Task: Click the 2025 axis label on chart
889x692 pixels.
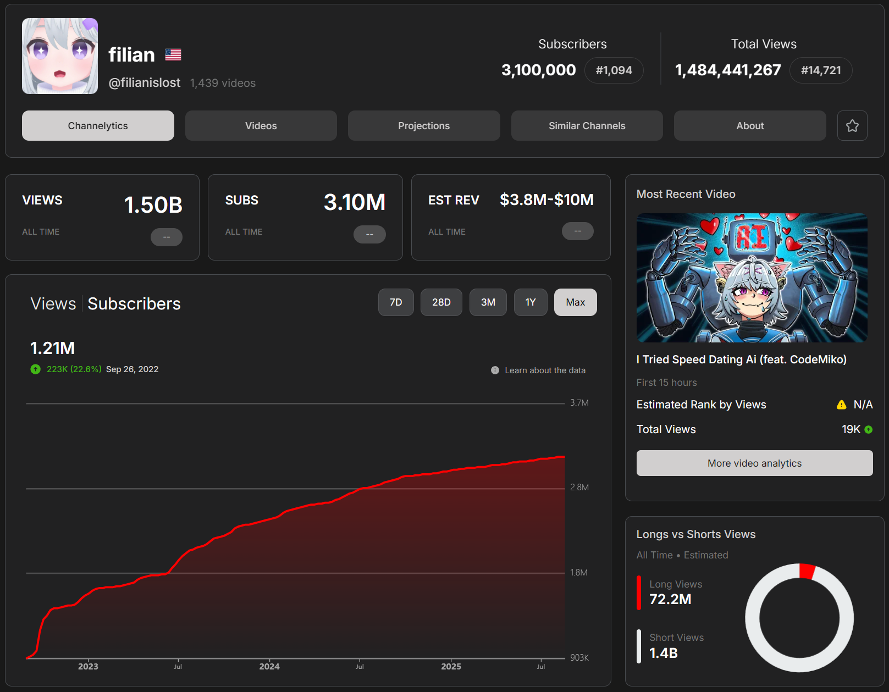Action: coord(451,667)
